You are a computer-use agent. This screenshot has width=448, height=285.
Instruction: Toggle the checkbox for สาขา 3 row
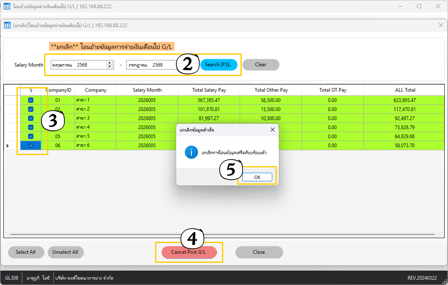point(31,118)
